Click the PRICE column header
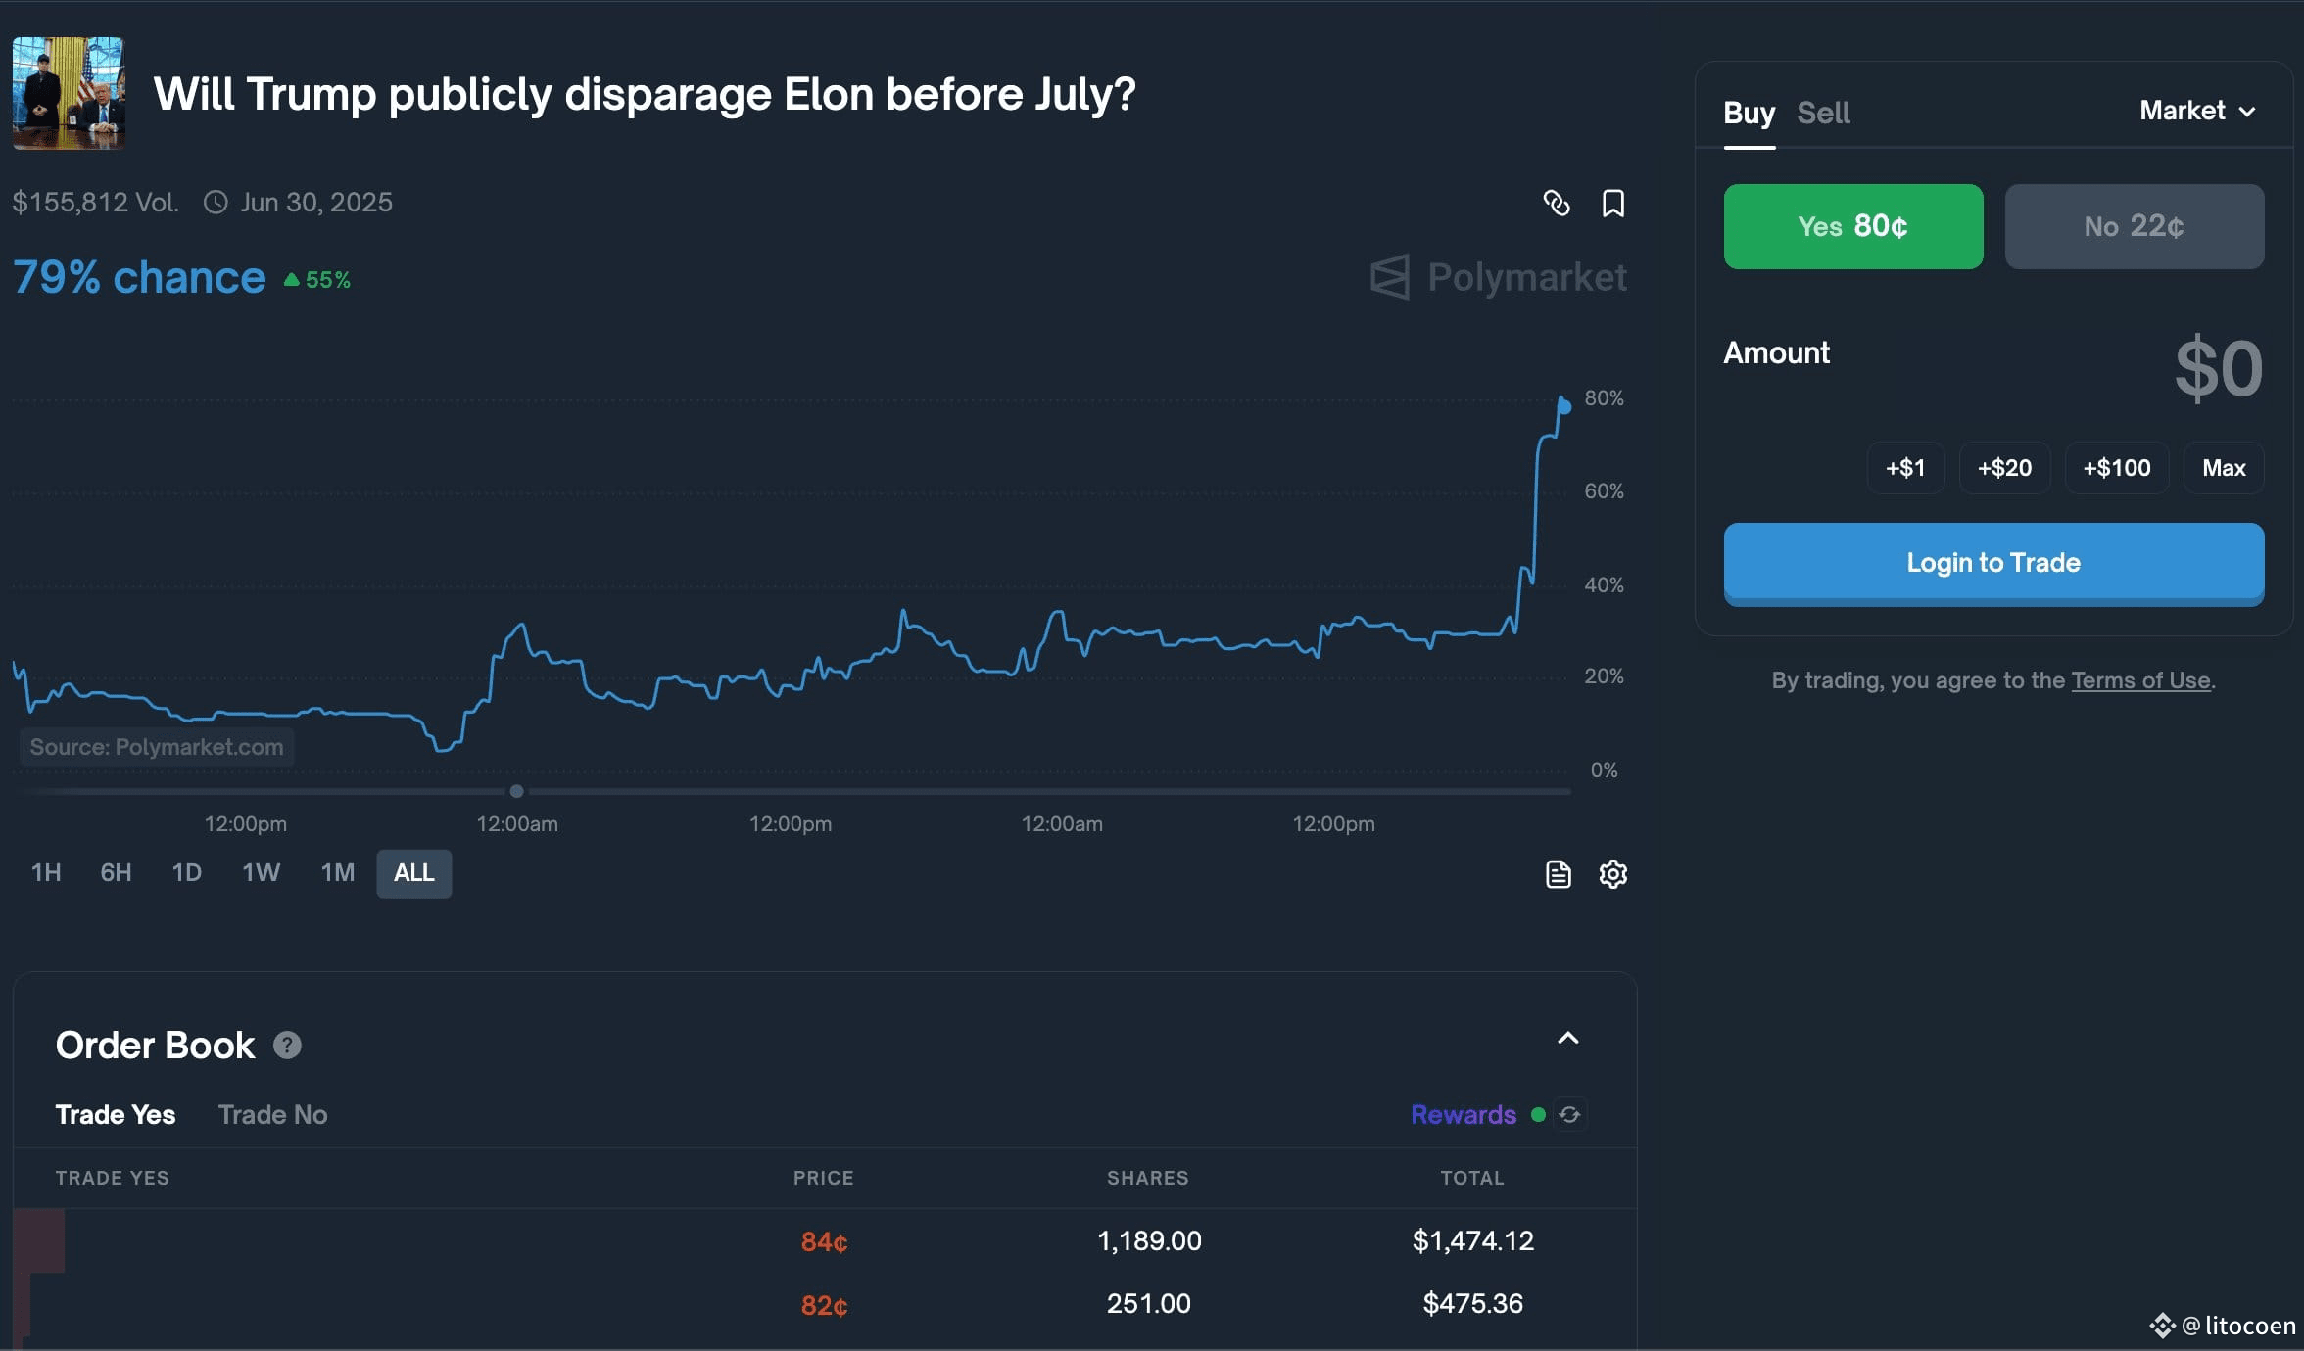 pyautogui.click(x=823, y=1178)
